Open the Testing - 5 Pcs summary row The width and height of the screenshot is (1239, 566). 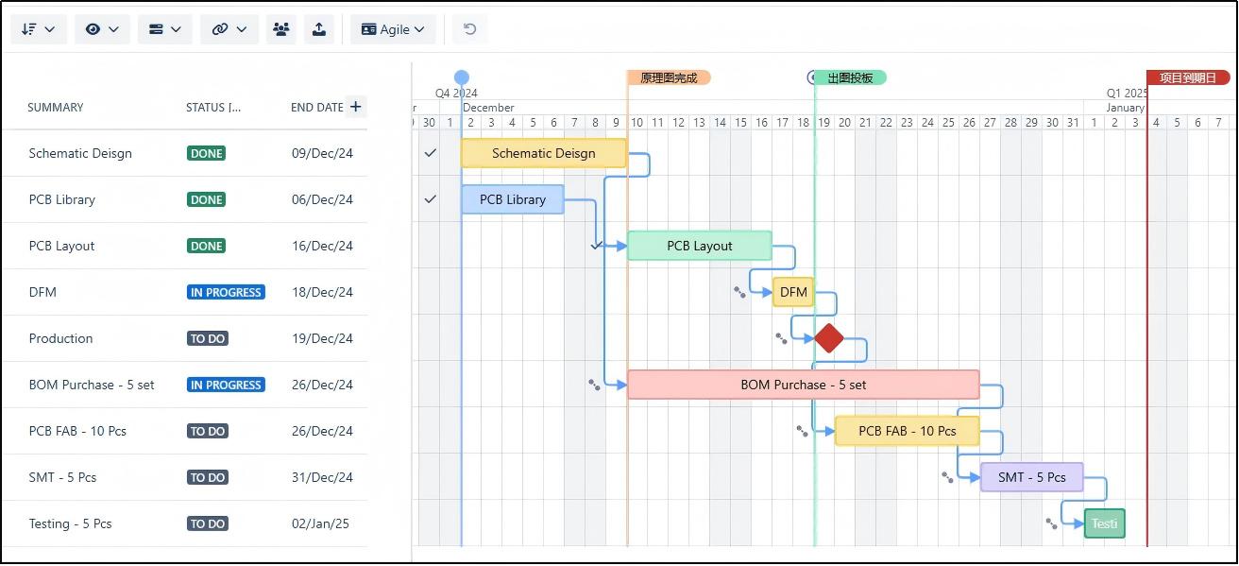tap(70, 523)
